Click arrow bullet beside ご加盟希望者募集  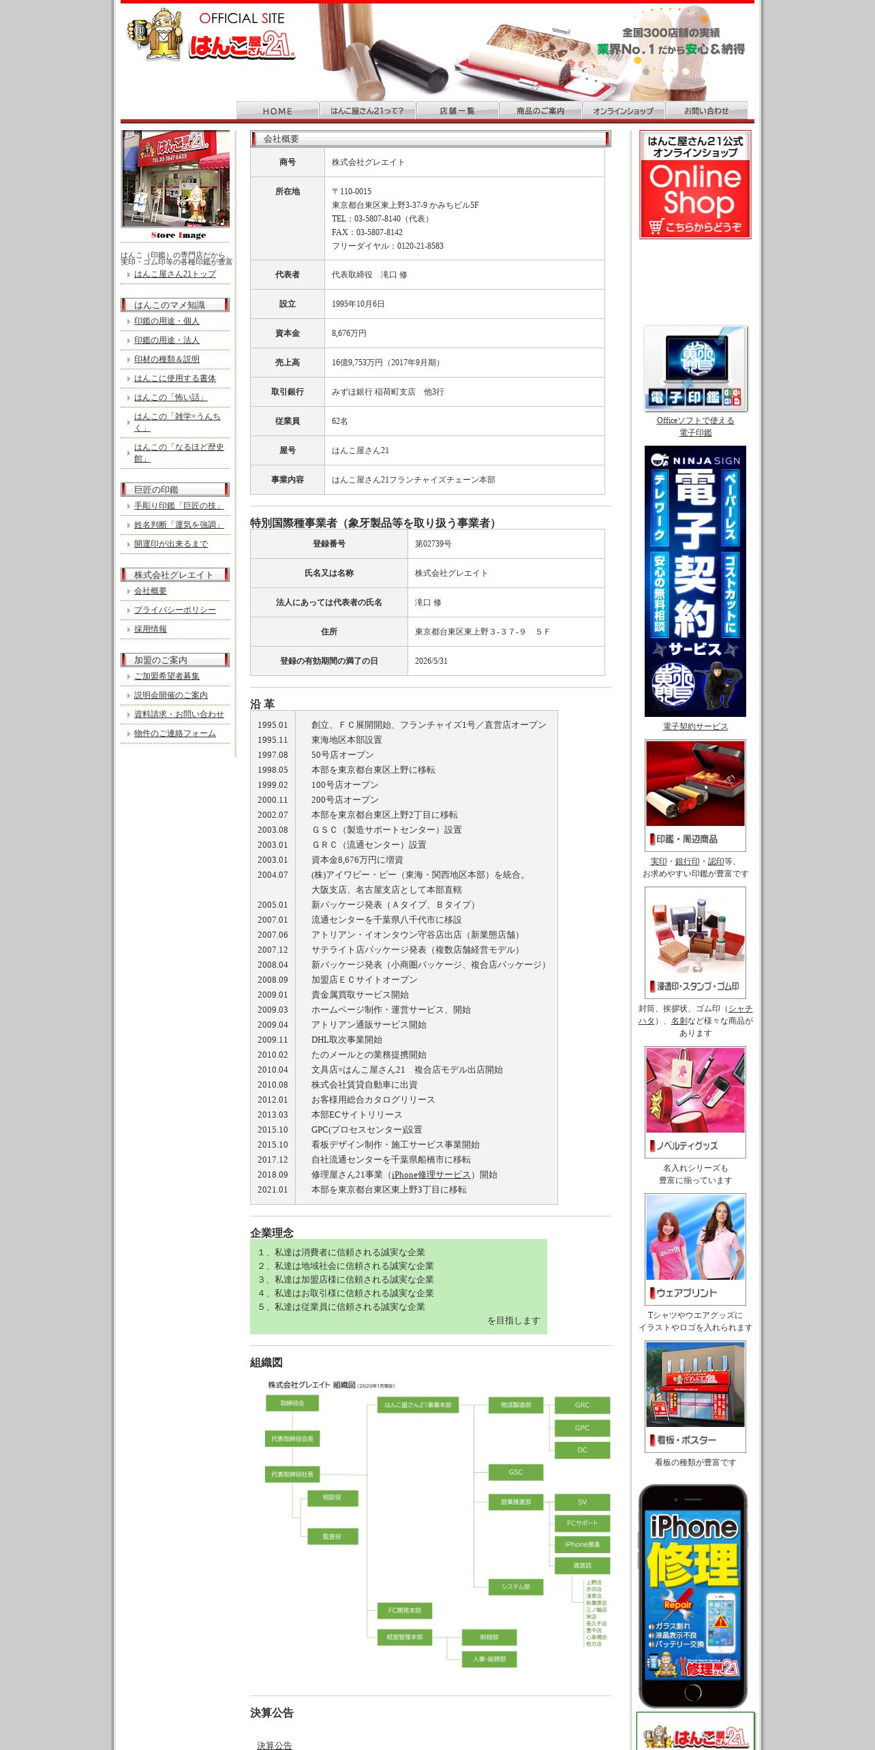[129, 677]
